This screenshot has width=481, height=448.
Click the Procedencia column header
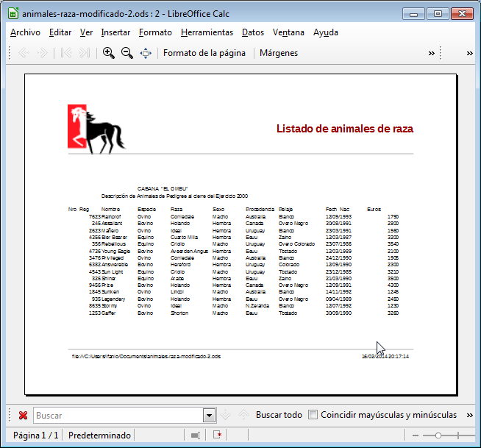(x=260, y=209)
